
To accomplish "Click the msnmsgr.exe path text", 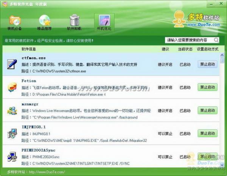I will click(x=85, y=117).
